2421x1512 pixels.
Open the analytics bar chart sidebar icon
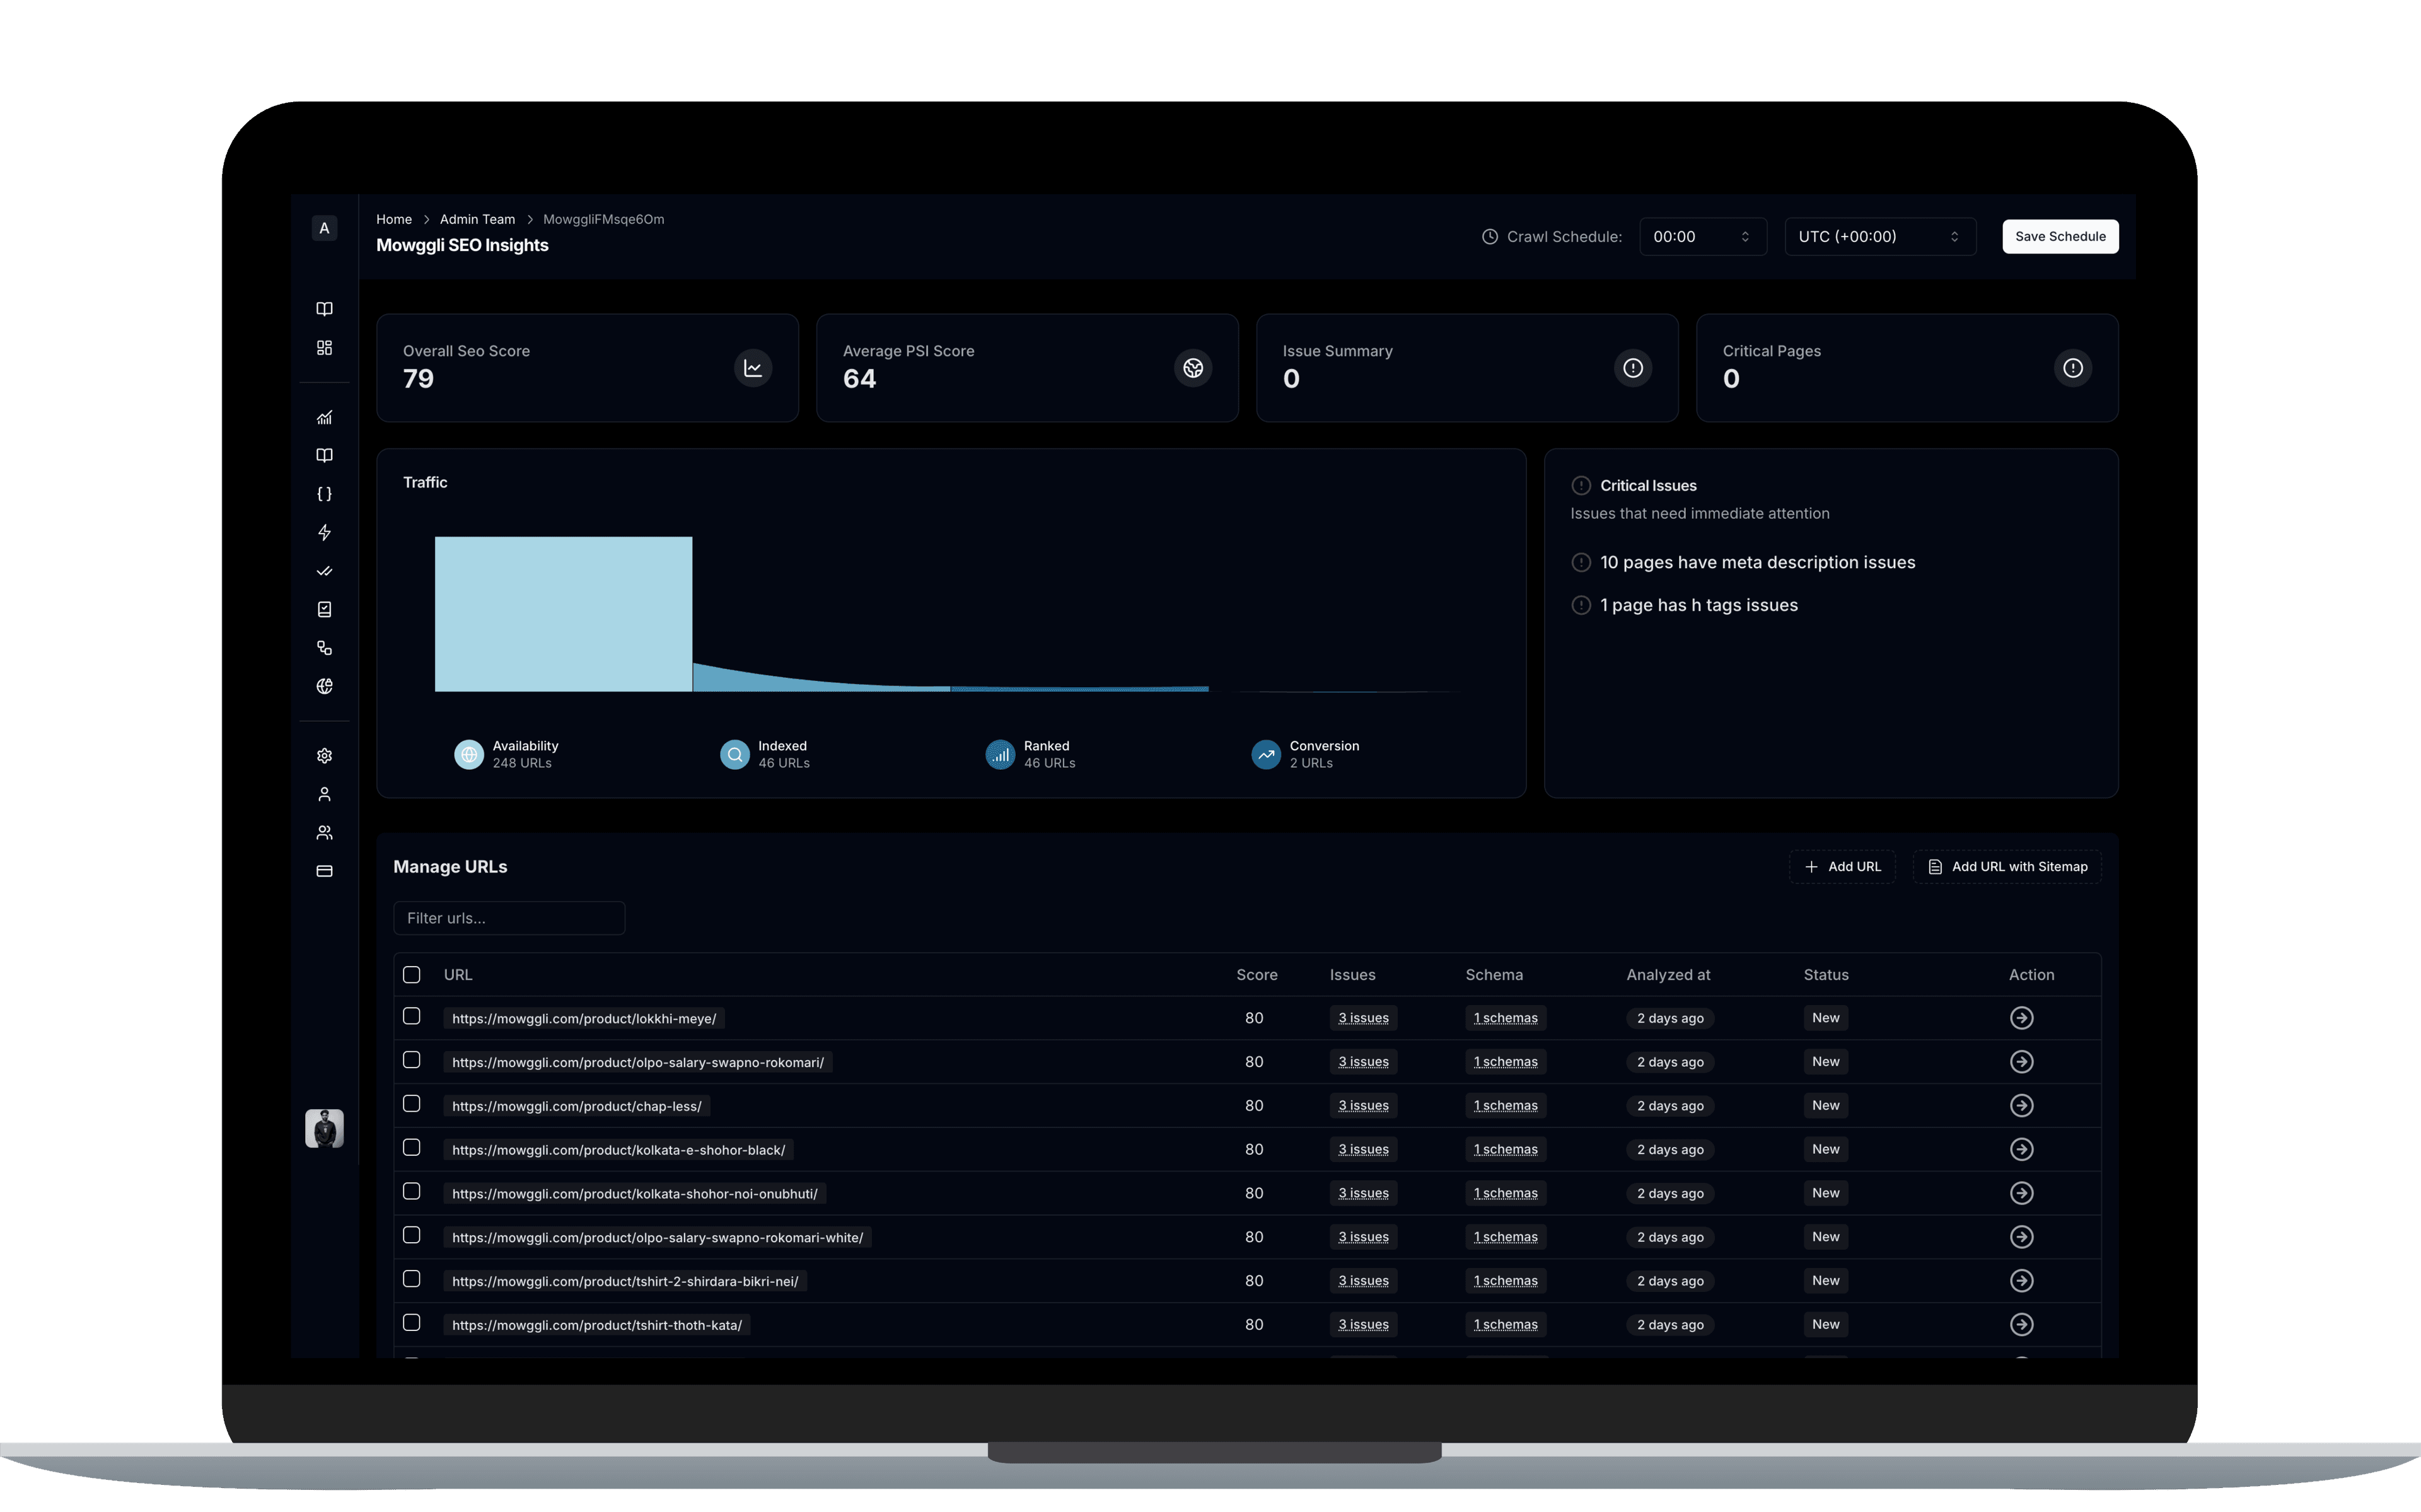click(324, 417)
